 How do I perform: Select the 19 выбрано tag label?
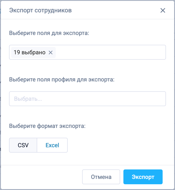coord(30,53)
